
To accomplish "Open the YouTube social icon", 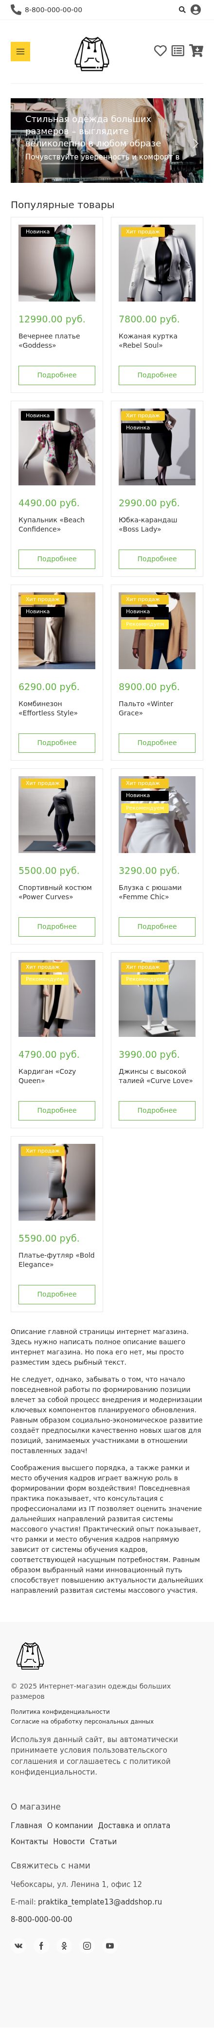I will coord(110,1945).
